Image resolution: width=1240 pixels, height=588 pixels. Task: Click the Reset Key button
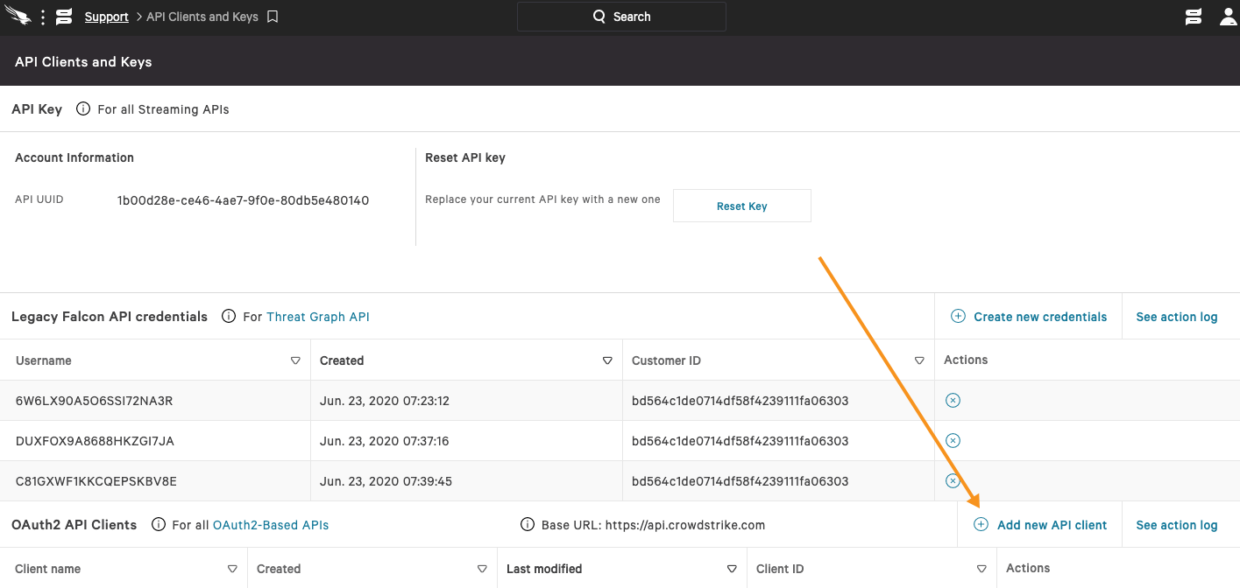(741, 206)
